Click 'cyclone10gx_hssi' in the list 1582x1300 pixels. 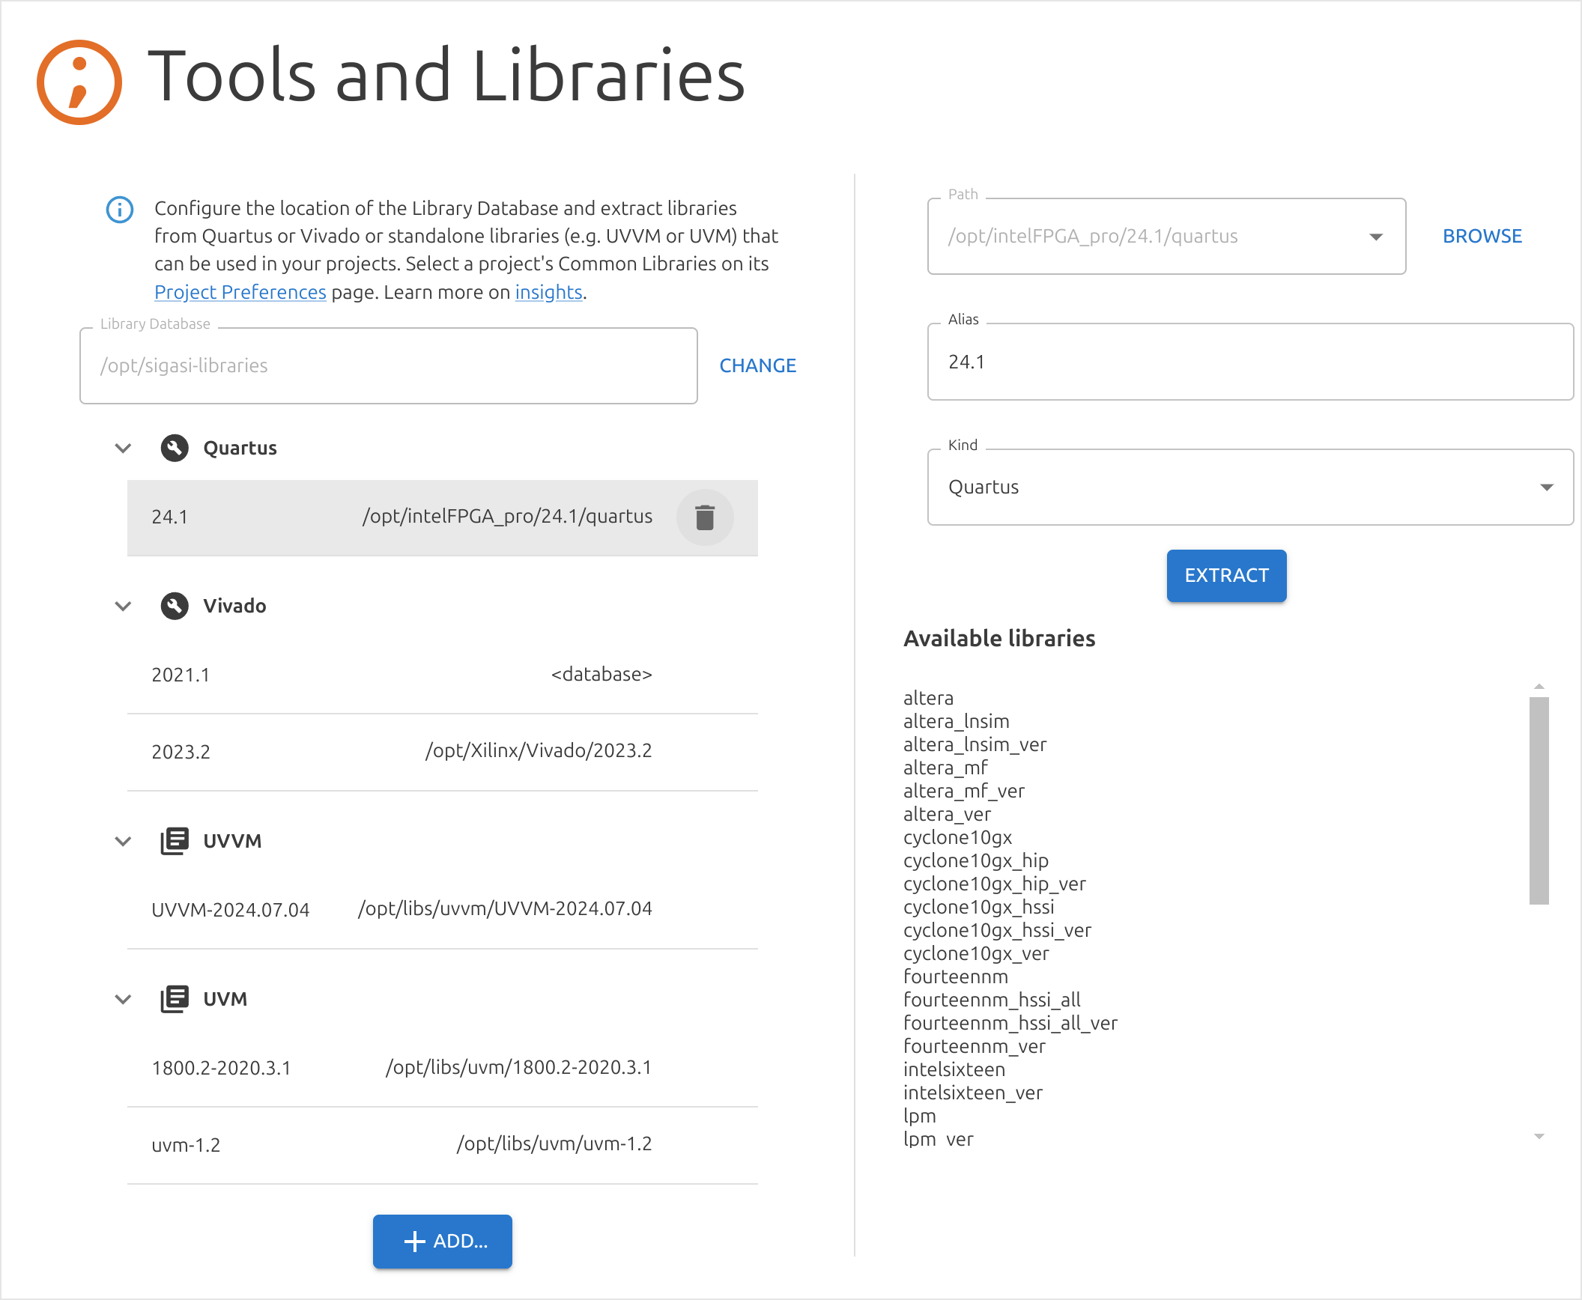coord(978,907)
